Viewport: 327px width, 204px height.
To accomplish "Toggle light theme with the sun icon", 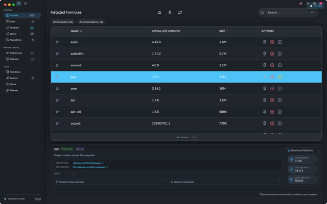I will point(308,4).
